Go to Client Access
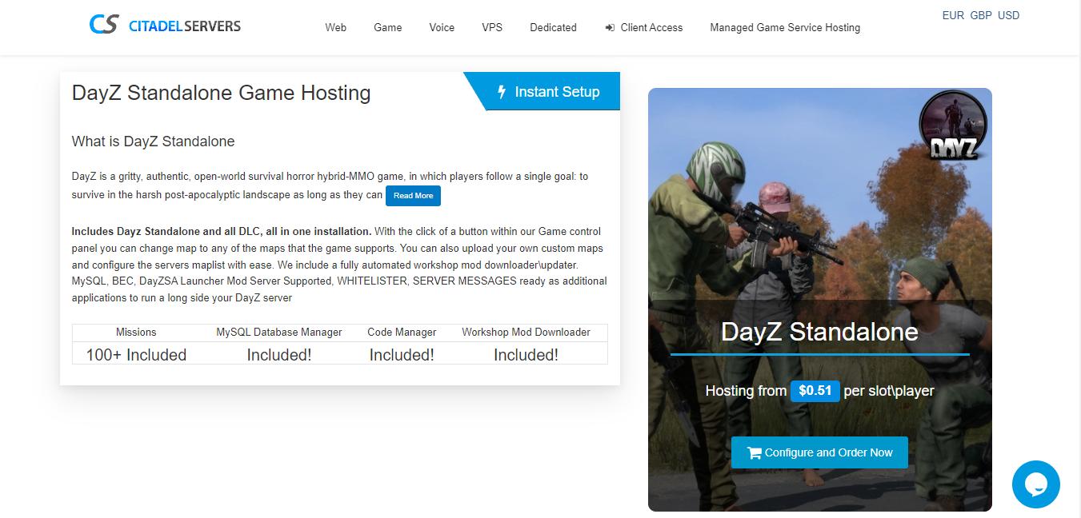The width and height of the screenshot is (1081, 518). tap(644, 27)
